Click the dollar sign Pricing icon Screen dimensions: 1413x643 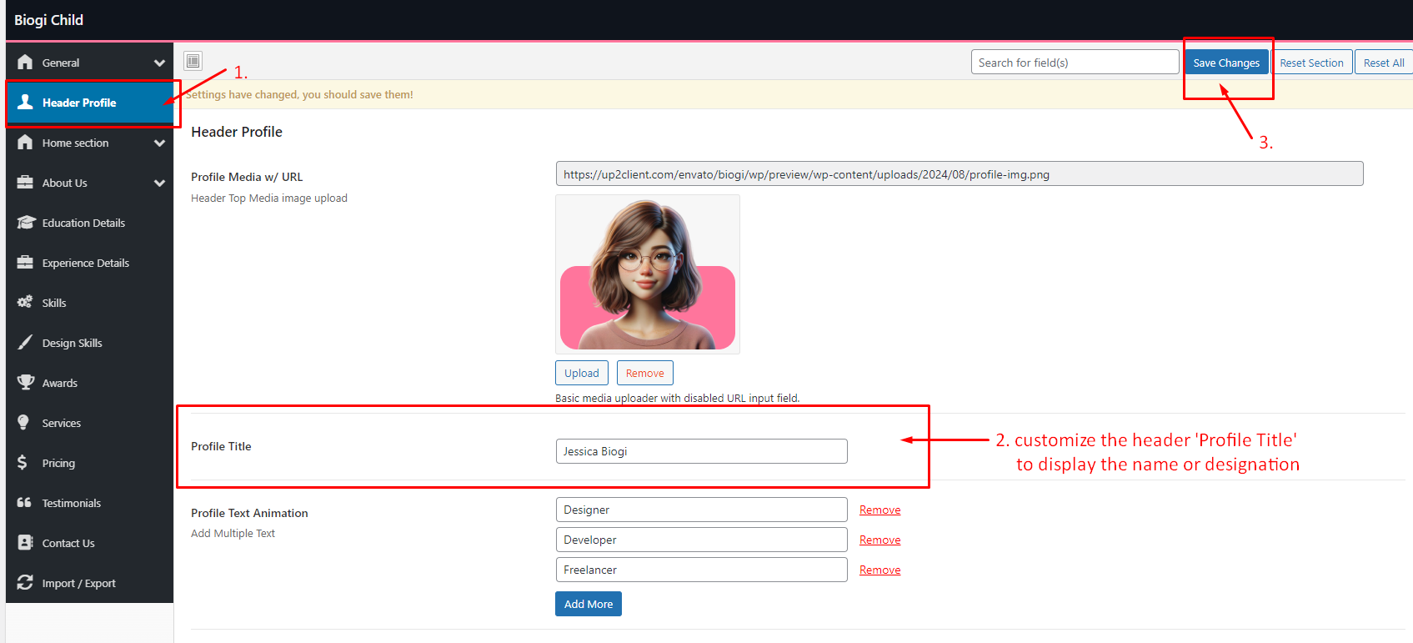point(23,463)
